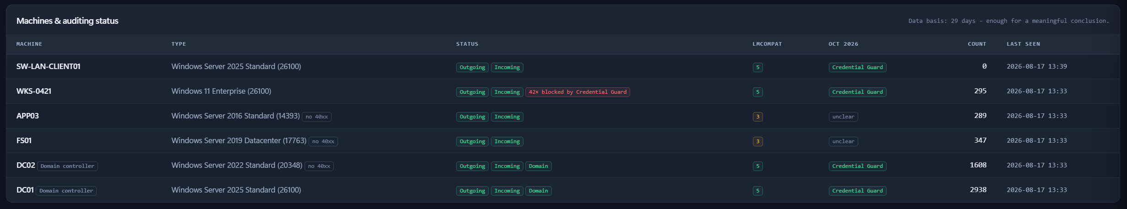Image resolution: width=1127 pixels, height=209 pixels.
Task: Click the no 40xx tag in the FS01 row
Action: pyautogui.click(x=323, y=141)
